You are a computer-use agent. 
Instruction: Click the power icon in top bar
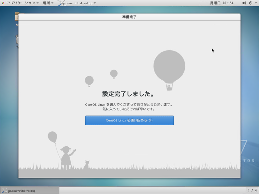pos(251,3)
